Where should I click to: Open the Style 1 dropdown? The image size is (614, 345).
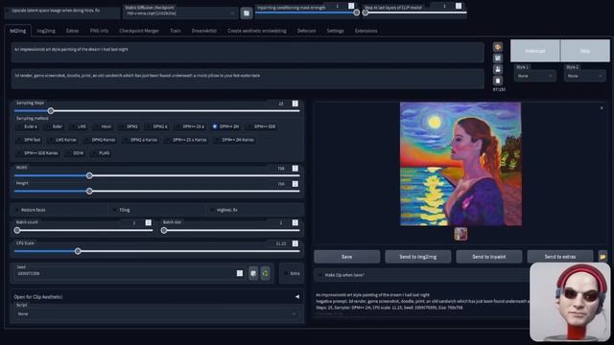535,76
